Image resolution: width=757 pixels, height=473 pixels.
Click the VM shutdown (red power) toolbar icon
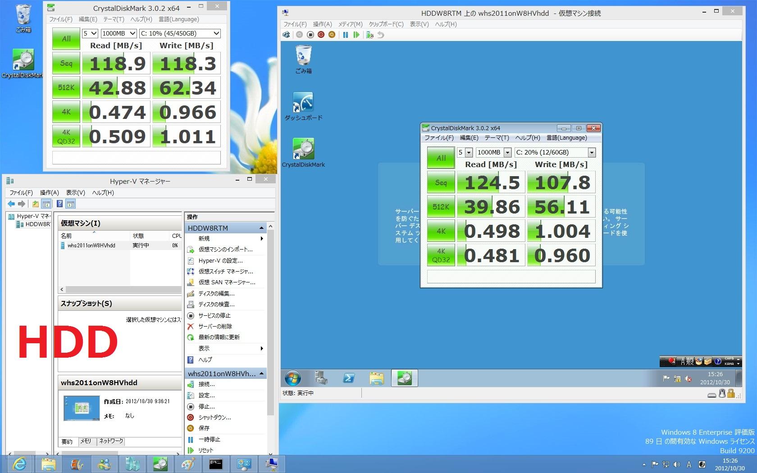coord(321,35)
